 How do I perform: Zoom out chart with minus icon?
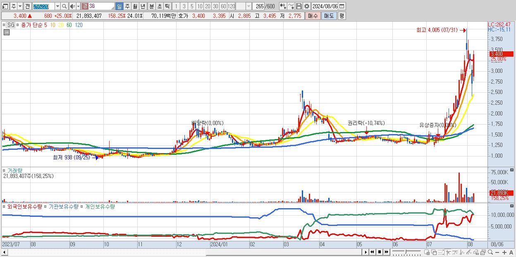coord(497,252)
